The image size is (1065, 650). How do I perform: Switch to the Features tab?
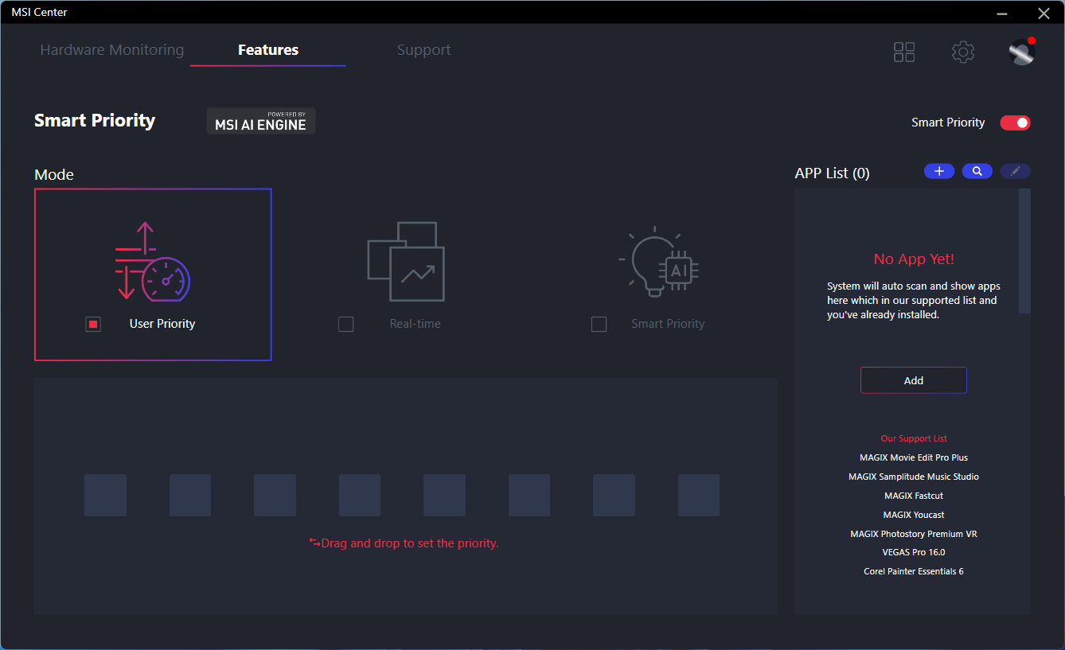(x=268, y=50)
